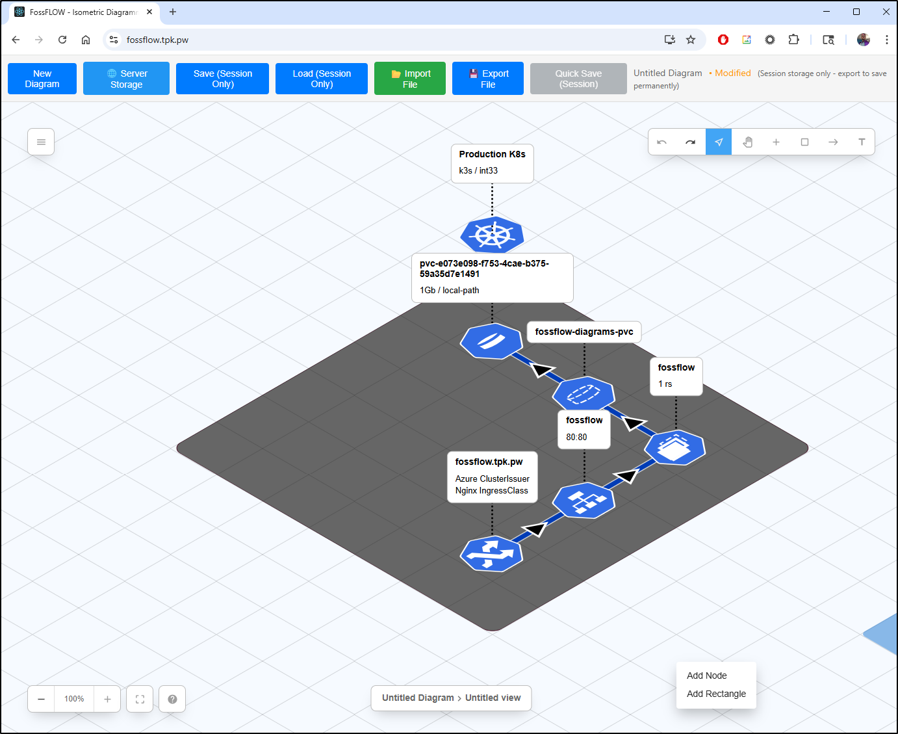The width and height of the screenshot is (898, 734).
Task: Choose Add Rectangle from the context menu
Action: (716, 694)
